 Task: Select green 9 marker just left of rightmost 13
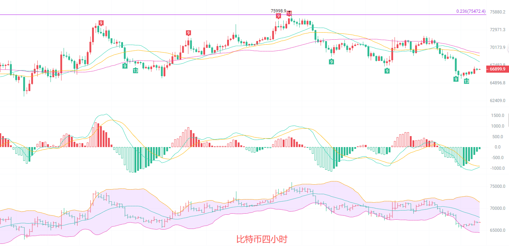click(456, 79)
